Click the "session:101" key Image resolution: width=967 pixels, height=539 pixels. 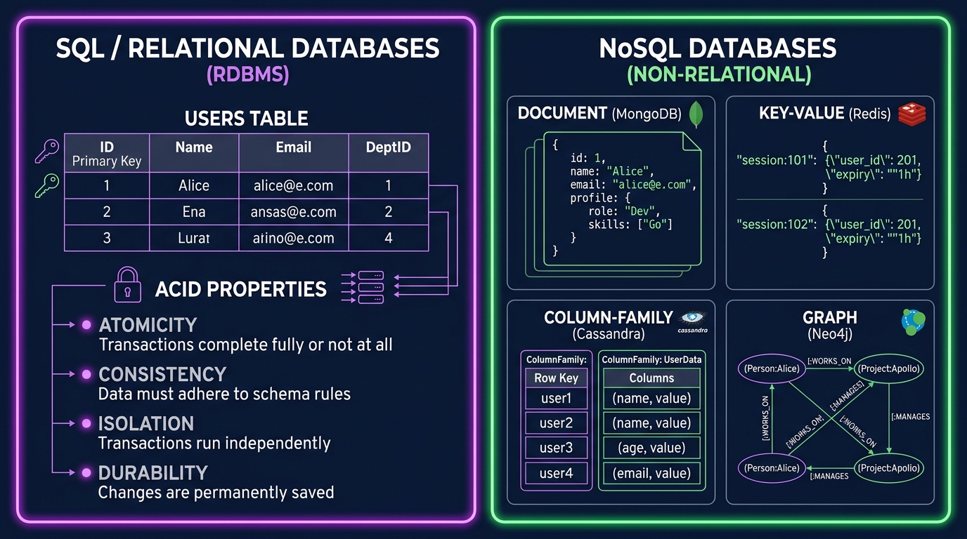(x=777, y=160)
